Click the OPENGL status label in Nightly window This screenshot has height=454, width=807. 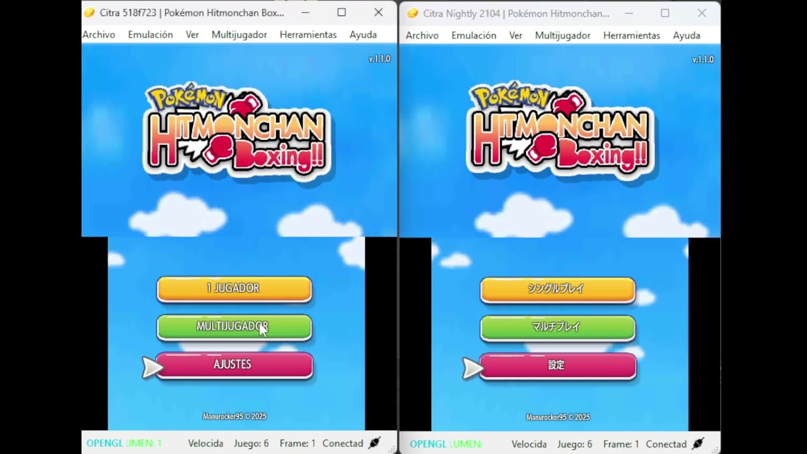click(x=428, y=444)
